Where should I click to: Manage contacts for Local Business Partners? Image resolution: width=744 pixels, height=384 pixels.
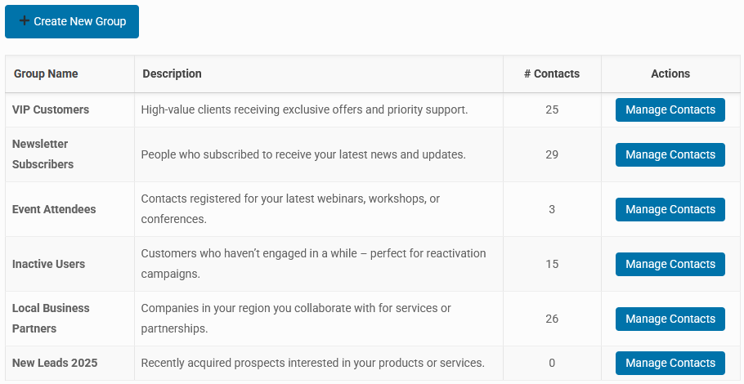coord(670,319)
